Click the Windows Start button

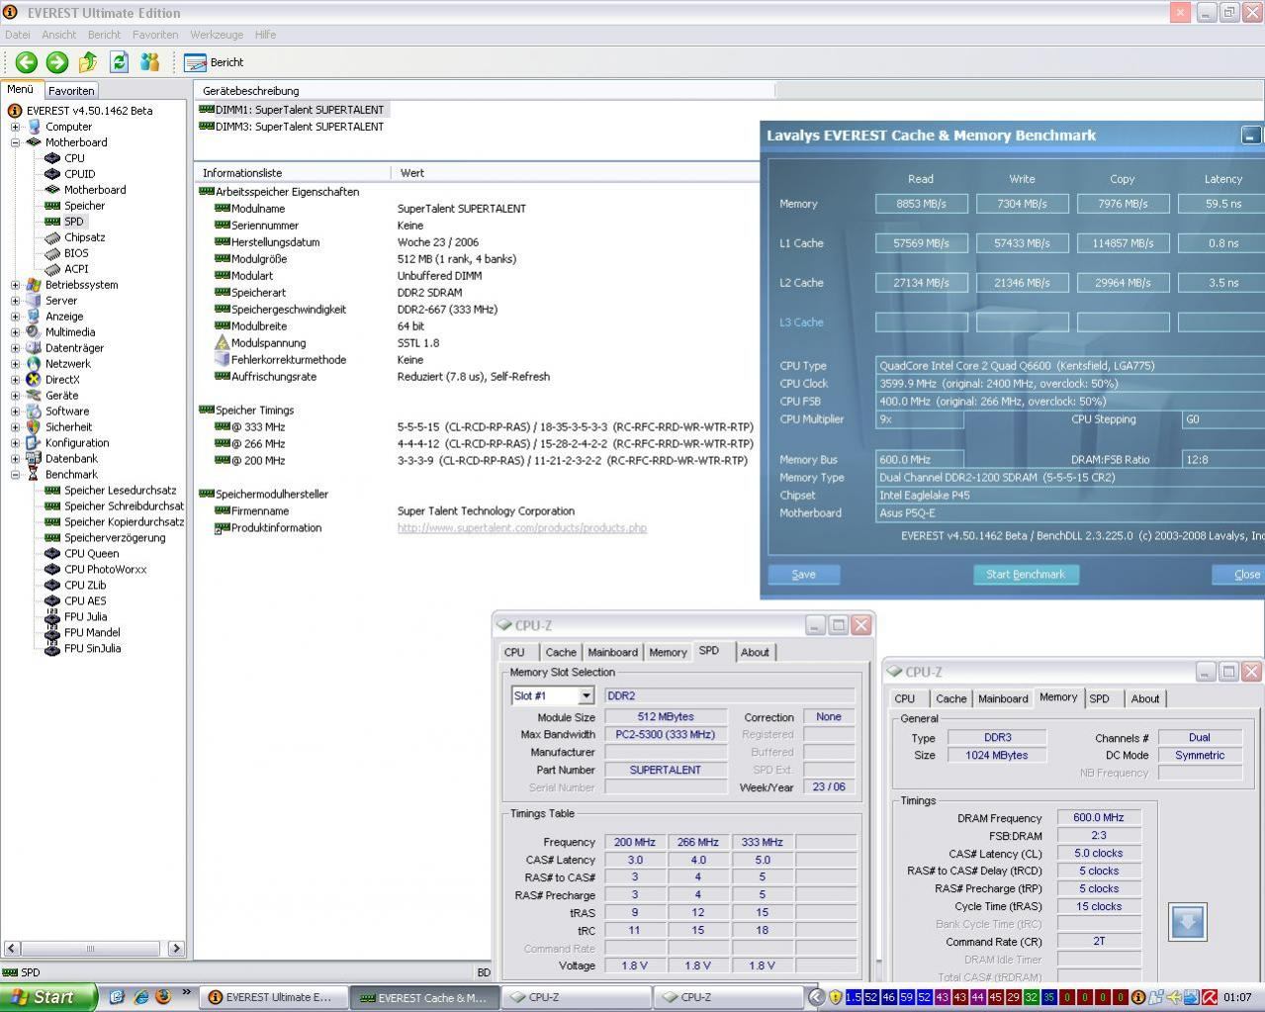pyautogui.click(x=48, y=997)
